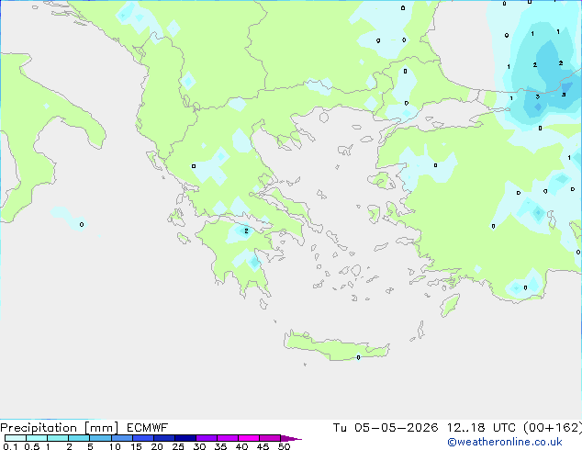
Task: Click the '0' value in sea south of Italy
Action: [x=82, y=224]
